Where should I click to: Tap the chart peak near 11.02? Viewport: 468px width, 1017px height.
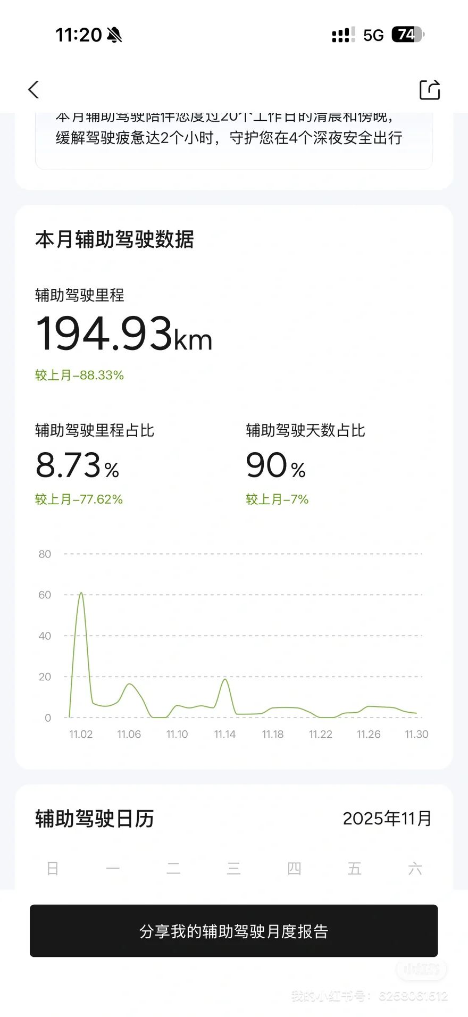pos(81,594)
